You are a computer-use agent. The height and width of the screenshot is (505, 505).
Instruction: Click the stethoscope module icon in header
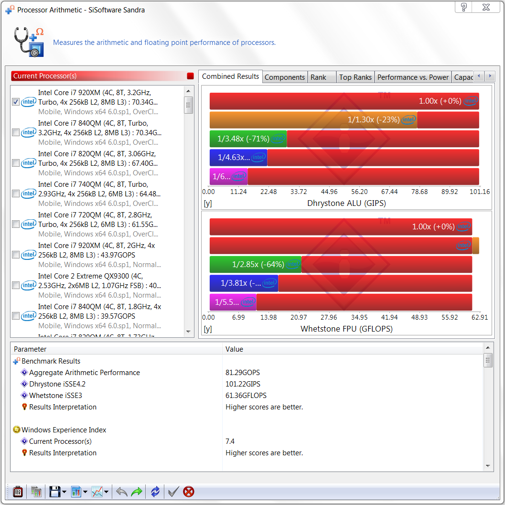click(x=29, y=42)
